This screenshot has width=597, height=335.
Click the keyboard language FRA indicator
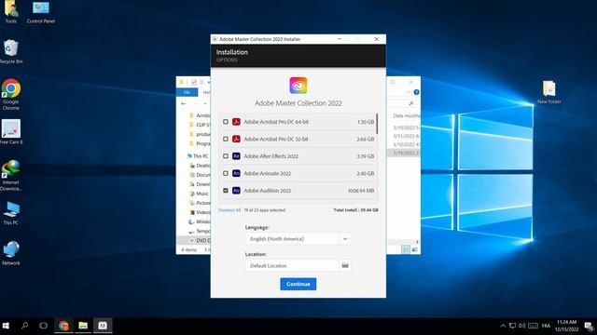[546, 326]
